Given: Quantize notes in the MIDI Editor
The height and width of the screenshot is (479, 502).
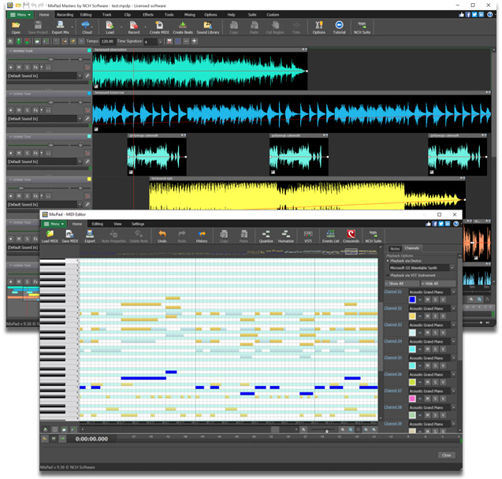Looking at the screenshot, I should coord(266,236).
